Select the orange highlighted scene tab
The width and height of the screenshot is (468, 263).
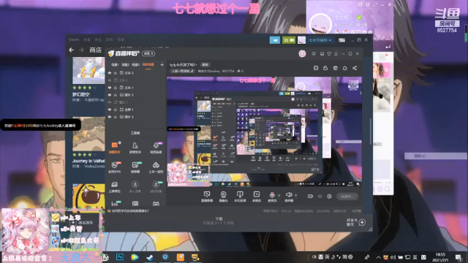[148, 65]
